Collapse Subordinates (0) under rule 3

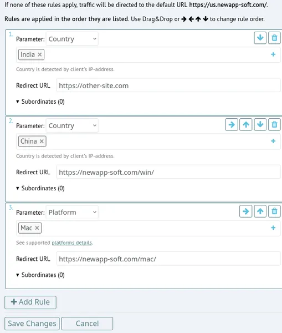(x=40, y=275)
